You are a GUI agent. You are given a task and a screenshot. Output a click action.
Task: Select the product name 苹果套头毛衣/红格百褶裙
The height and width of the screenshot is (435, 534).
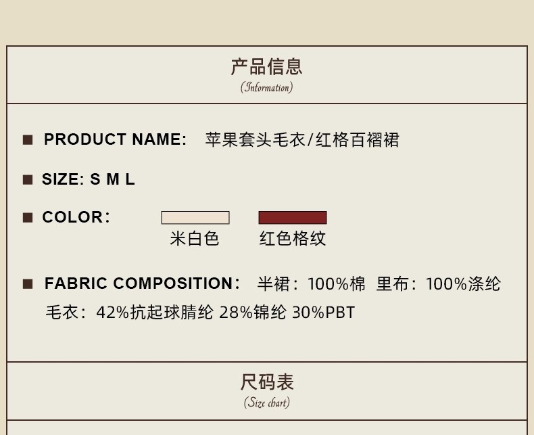click(x=302, y=140)
